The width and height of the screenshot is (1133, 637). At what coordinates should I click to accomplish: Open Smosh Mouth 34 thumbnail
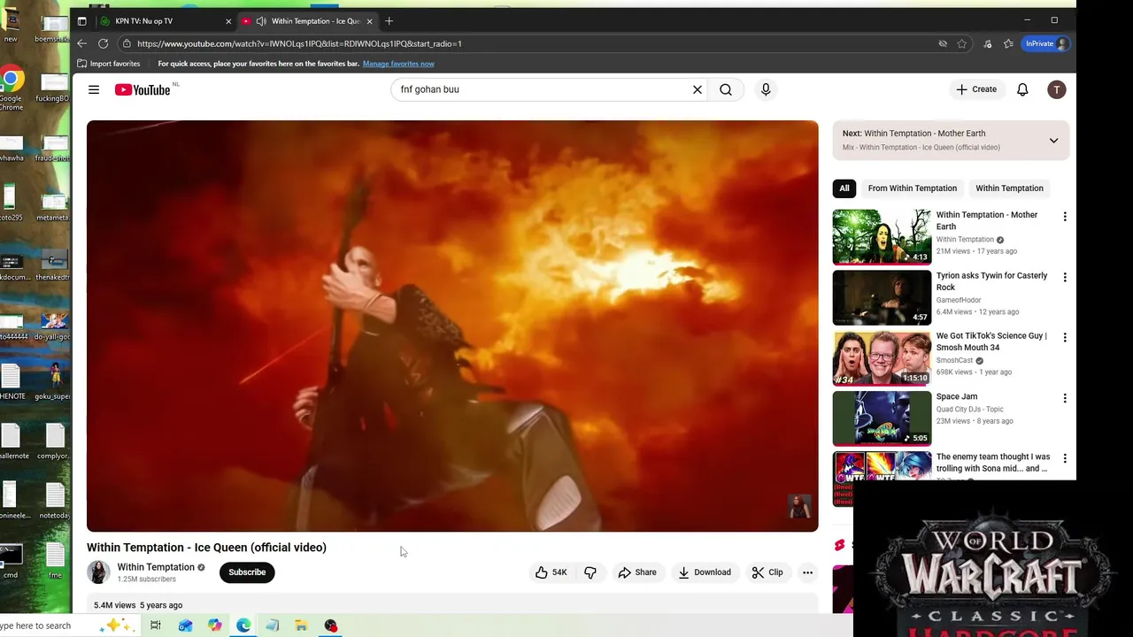[882, 357]
